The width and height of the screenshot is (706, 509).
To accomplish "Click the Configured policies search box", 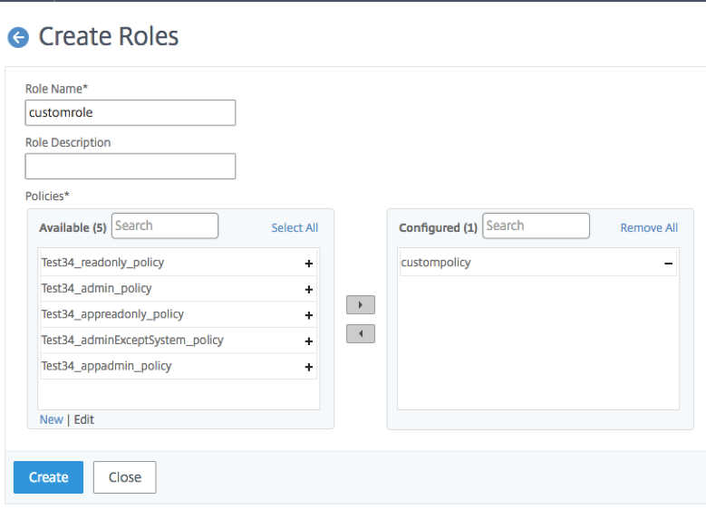I will coord(536,226).
